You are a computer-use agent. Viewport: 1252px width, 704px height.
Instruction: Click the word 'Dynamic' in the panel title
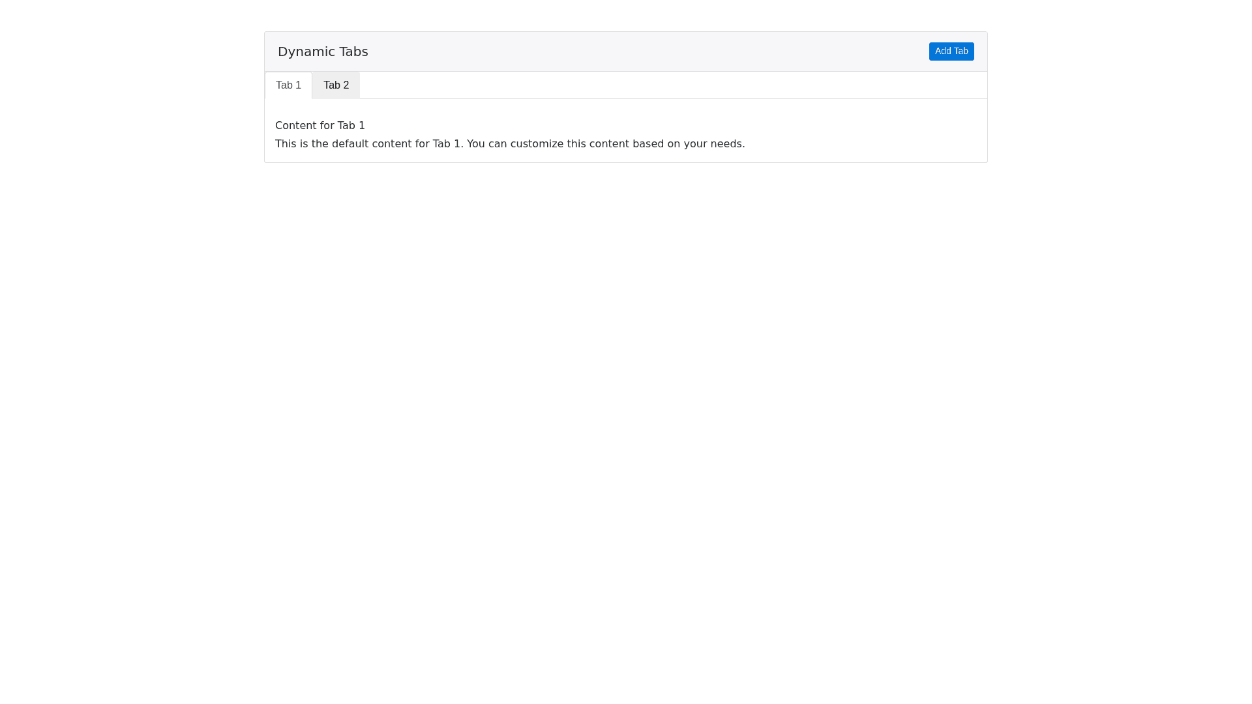304,51
